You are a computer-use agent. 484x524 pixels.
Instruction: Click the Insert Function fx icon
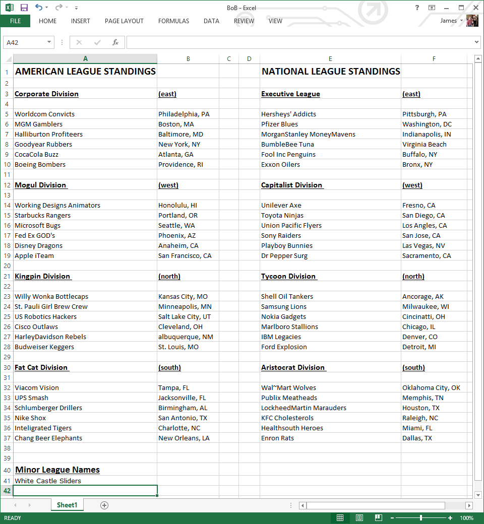coord(115,42)
